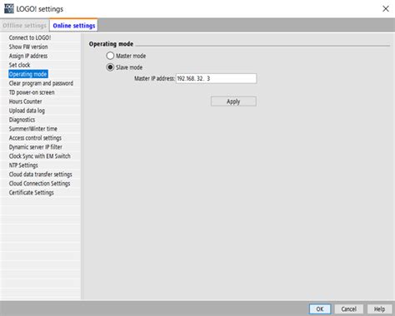Enable the Master mode radio button
The width and height of the screenshot is (395, 316).
pyautogui.click(x=110, y=56)
